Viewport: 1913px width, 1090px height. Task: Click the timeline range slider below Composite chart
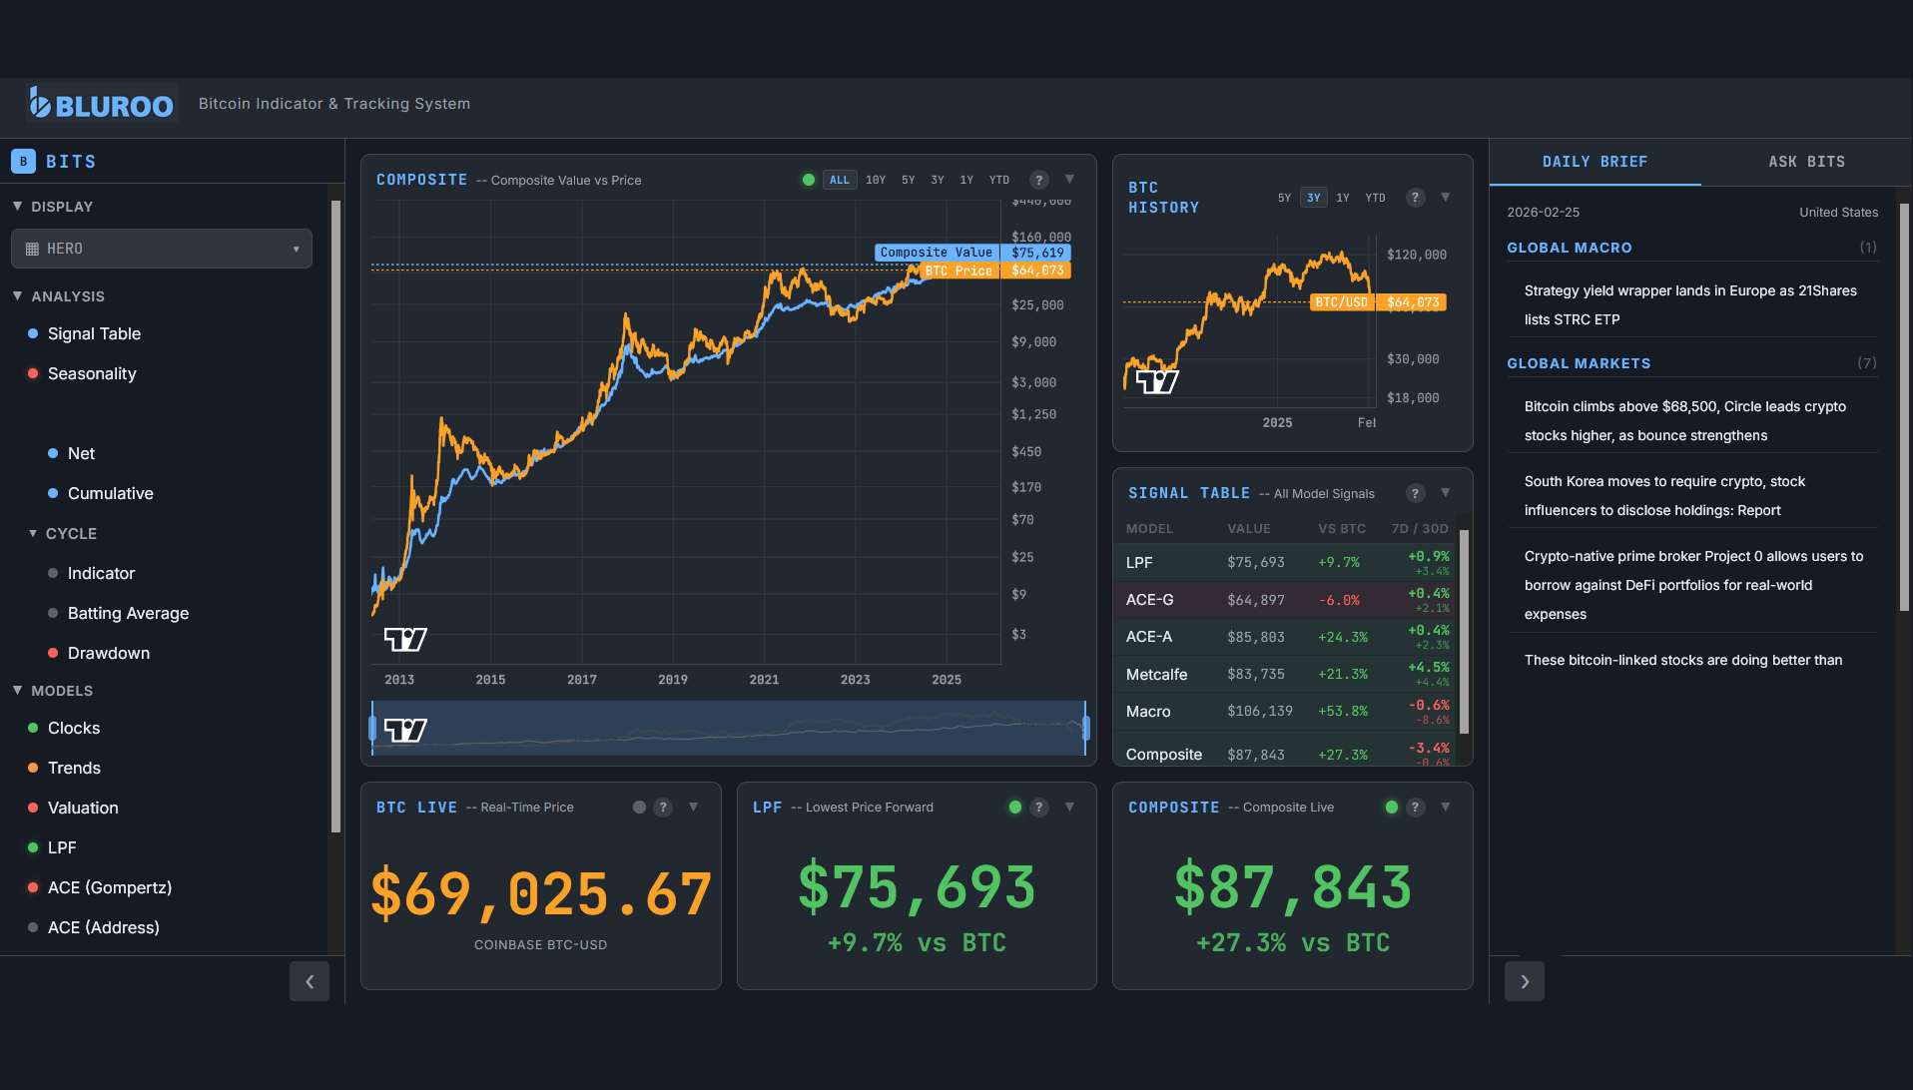click(x=728, y=730)
